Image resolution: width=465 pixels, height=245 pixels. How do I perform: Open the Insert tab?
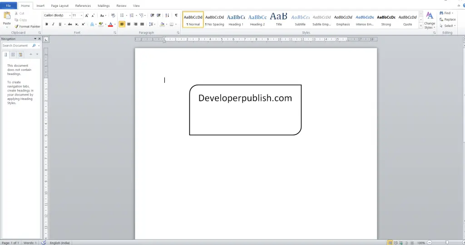click(40, 5)
